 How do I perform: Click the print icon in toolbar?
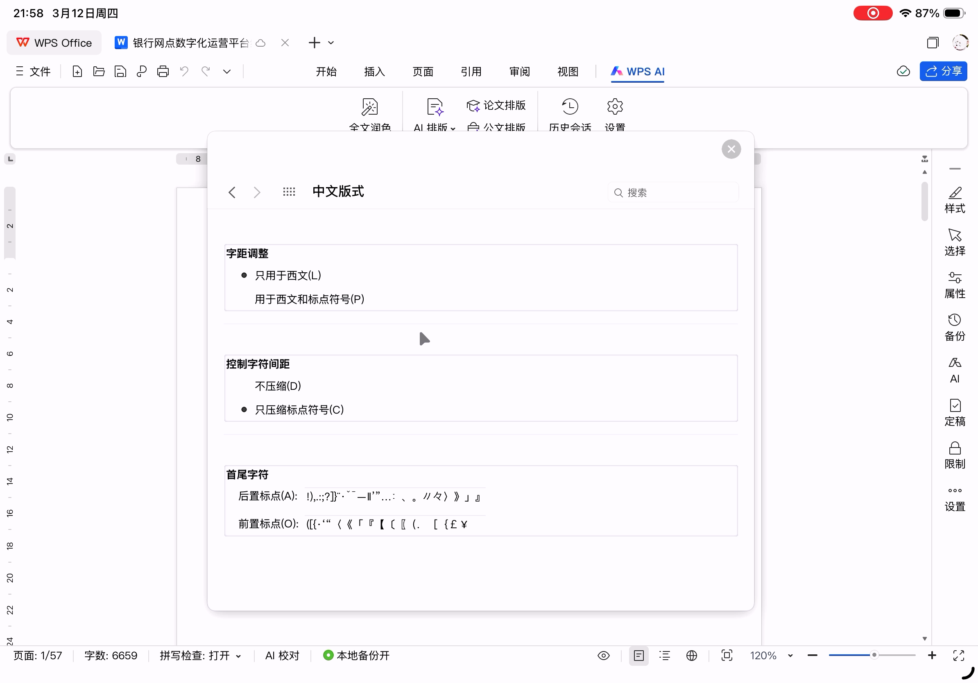point(163,71)
